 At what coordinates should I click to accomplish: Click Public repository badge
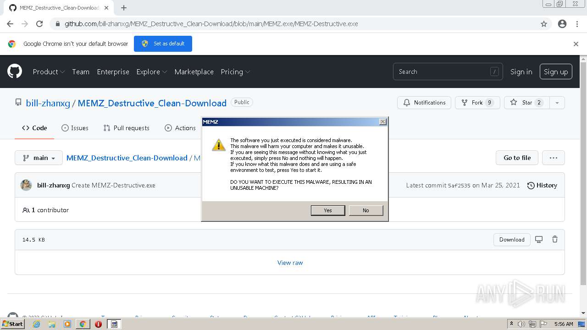tap(242, 102)
